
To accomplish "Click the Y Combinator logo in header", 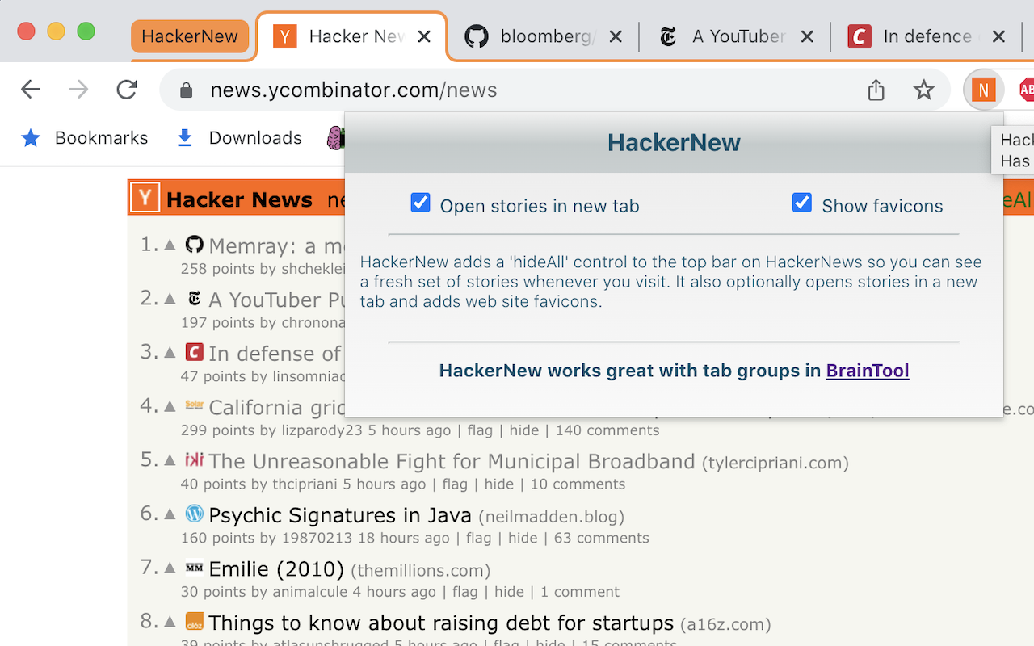I will (145, 198).
